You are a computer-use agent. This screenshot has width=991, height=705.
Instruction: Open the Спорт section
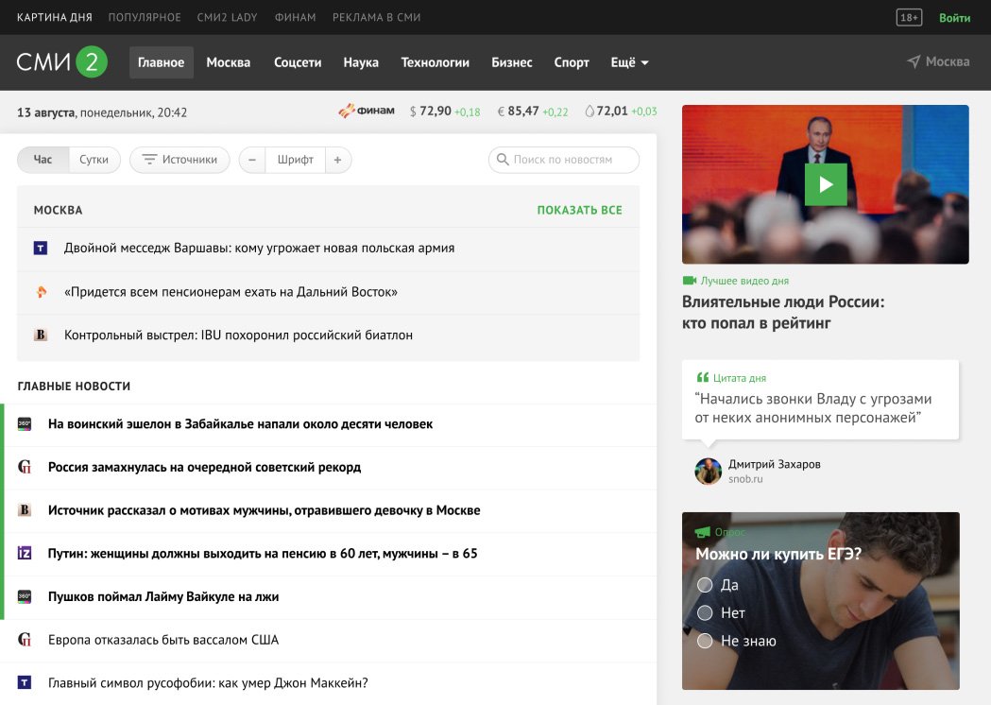[572, 62]
